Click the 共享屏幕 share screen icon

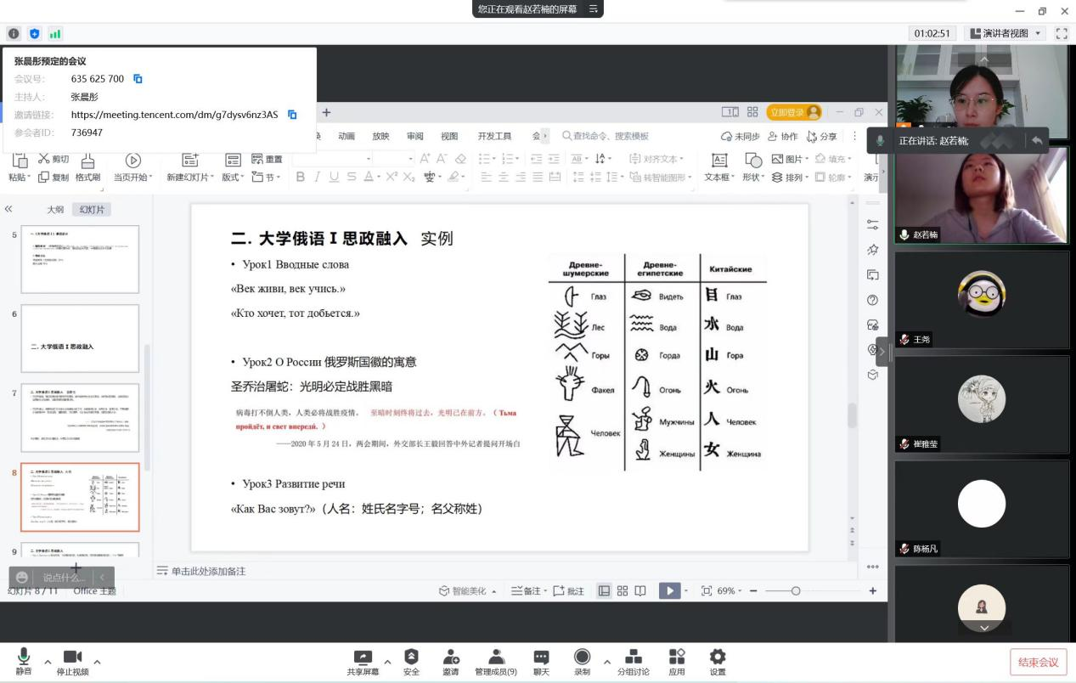363,658
